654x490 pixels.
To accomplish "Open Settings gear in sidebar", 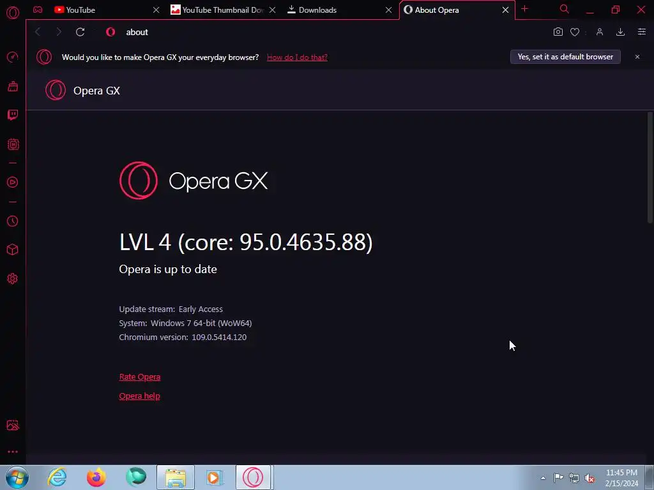I will 13,278.
